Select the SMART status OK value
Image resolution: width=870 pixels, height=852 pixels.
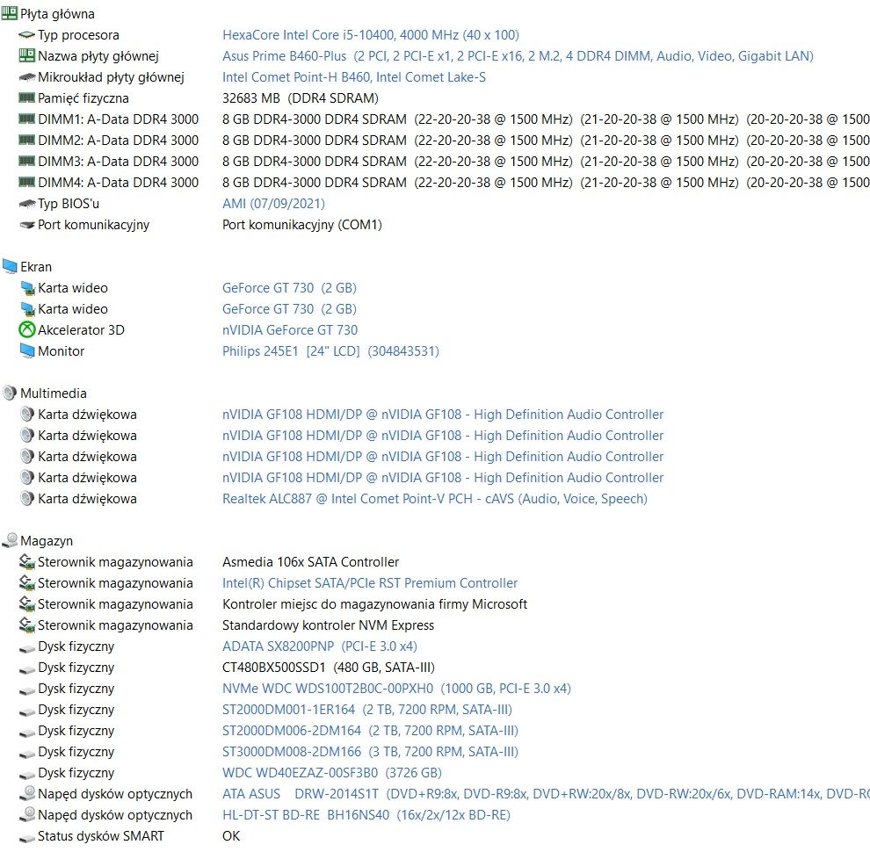231,836
